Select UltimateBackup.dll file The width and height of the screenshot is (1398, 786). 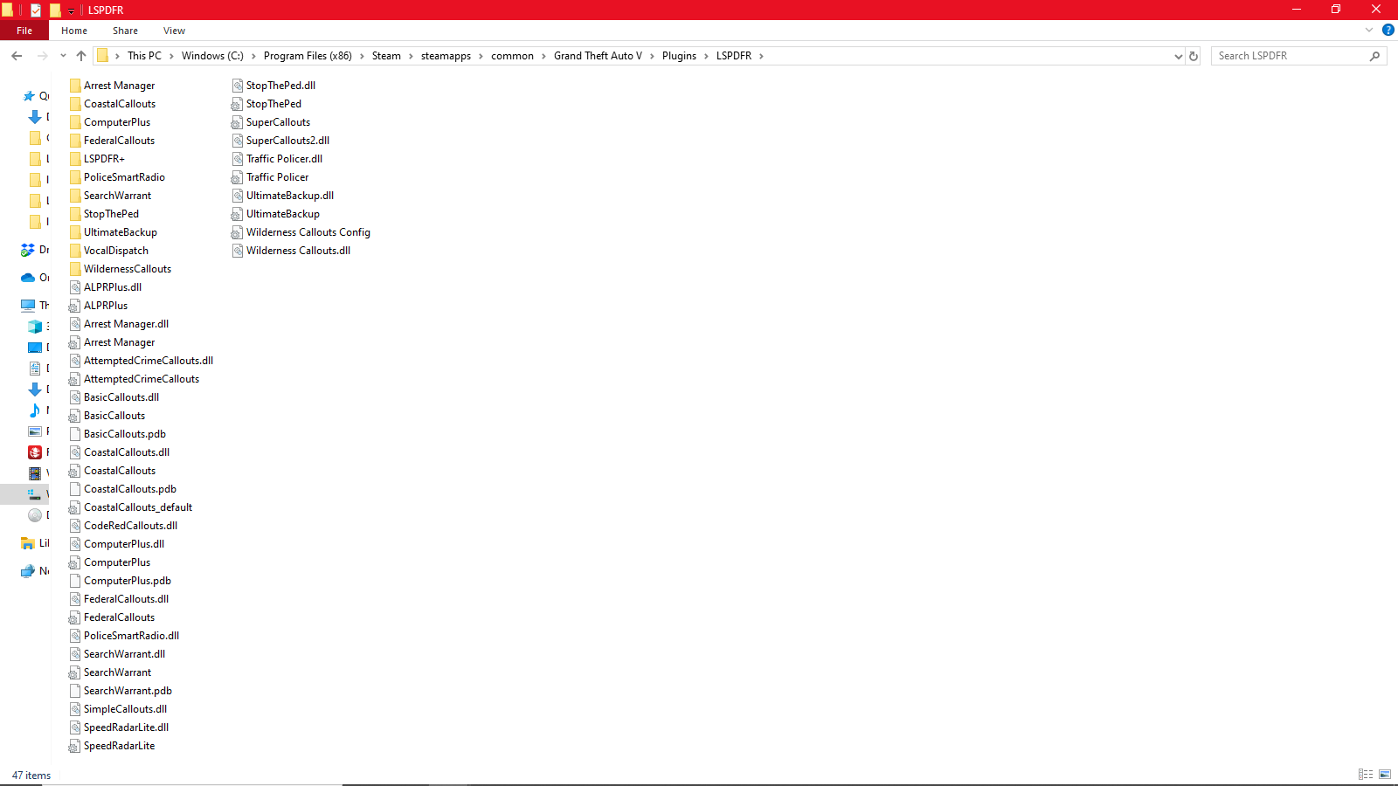coord(283,196)
